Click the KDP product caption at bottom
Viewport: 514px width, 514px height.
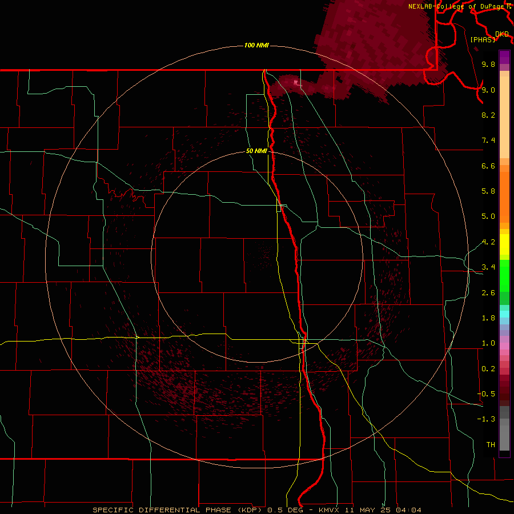pos(256,510)
